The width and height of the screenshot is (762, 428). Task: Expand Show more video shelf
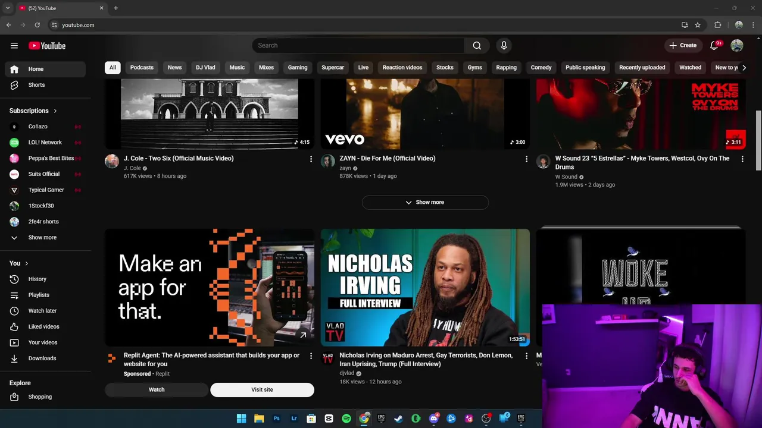click(x=425, y=202)
